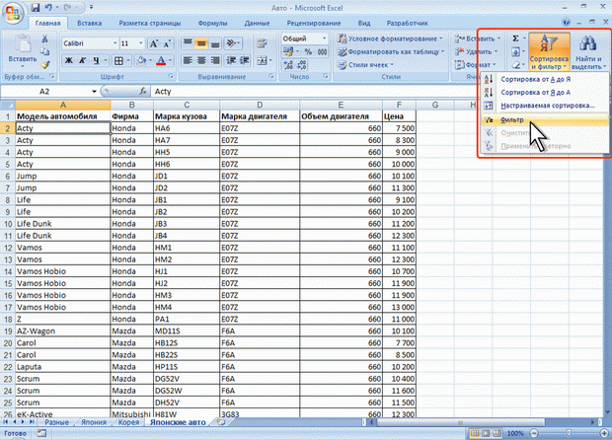Switch to Разметка страницы tab
612x440 pixels.
click(150, 23)
